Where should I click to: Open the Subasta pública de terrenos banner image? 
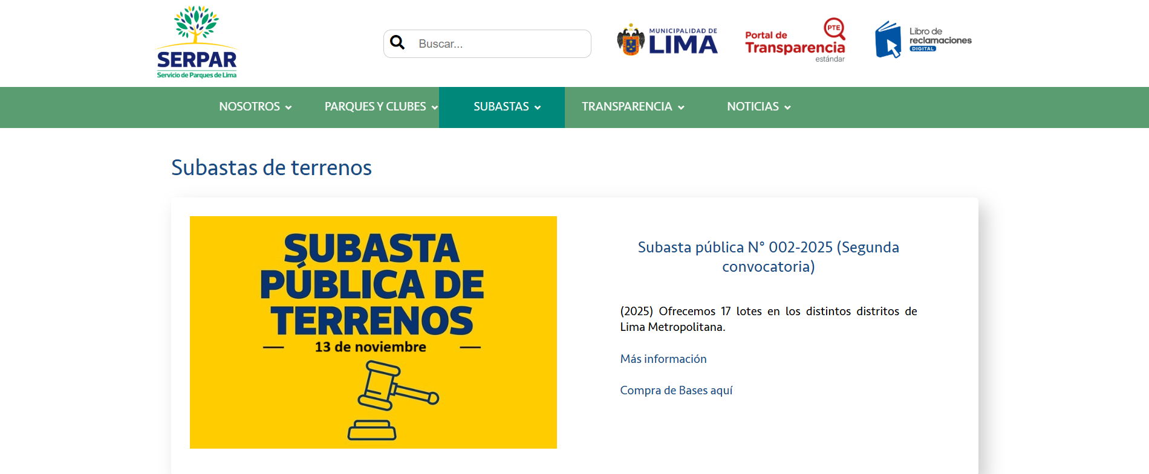pyautogui.click(x=373, y=332)
